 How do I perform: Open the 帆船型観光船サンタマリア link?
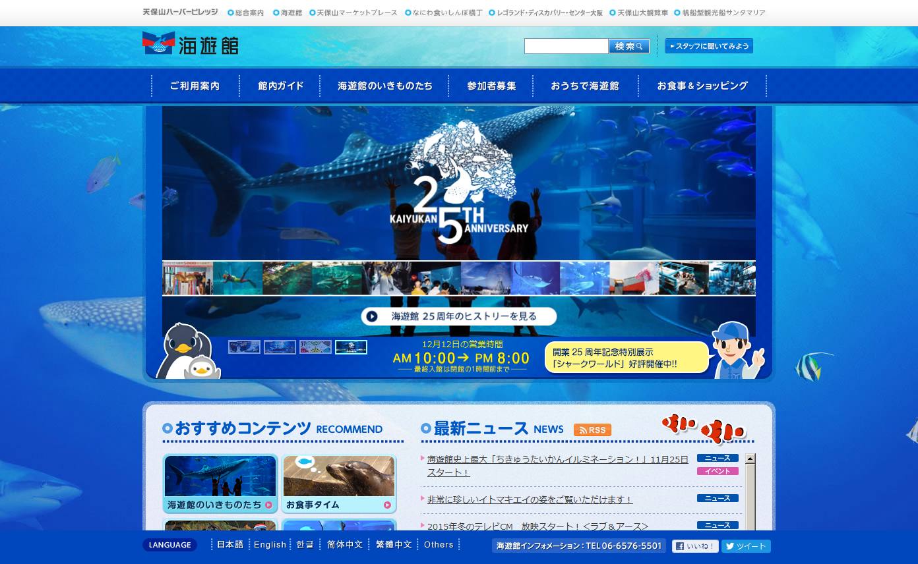point(723,13)
